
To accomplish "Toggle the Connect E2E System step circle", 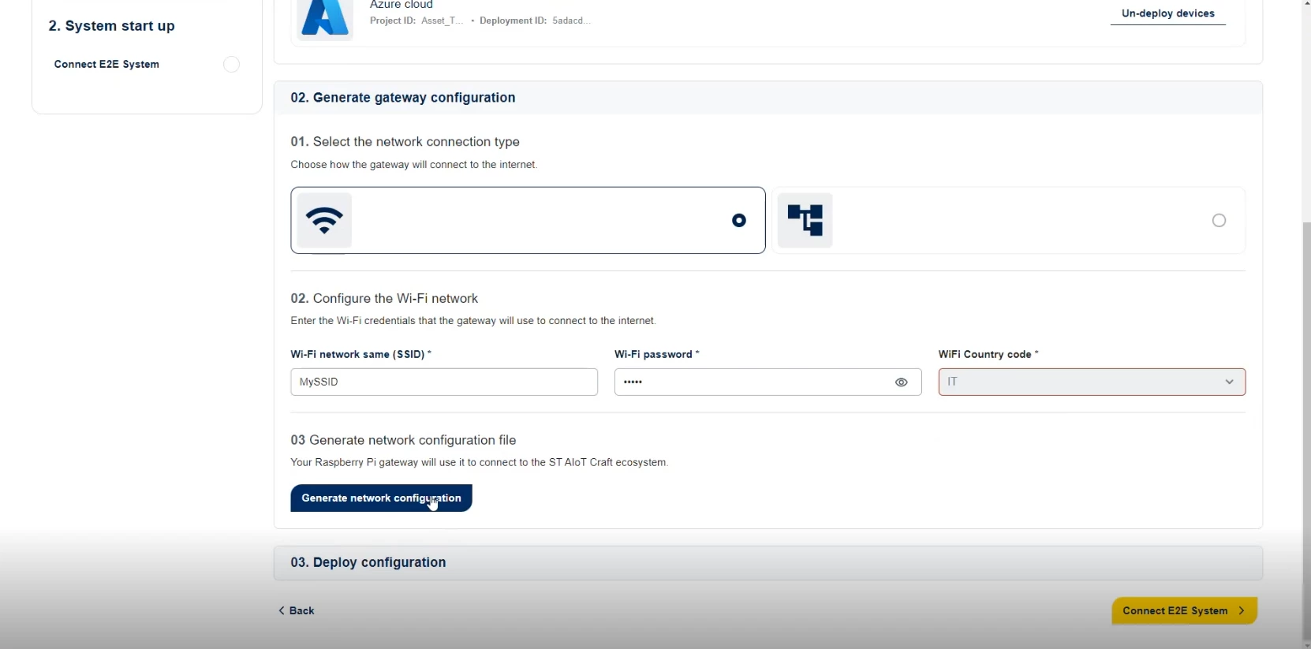I will pos(231,65).
